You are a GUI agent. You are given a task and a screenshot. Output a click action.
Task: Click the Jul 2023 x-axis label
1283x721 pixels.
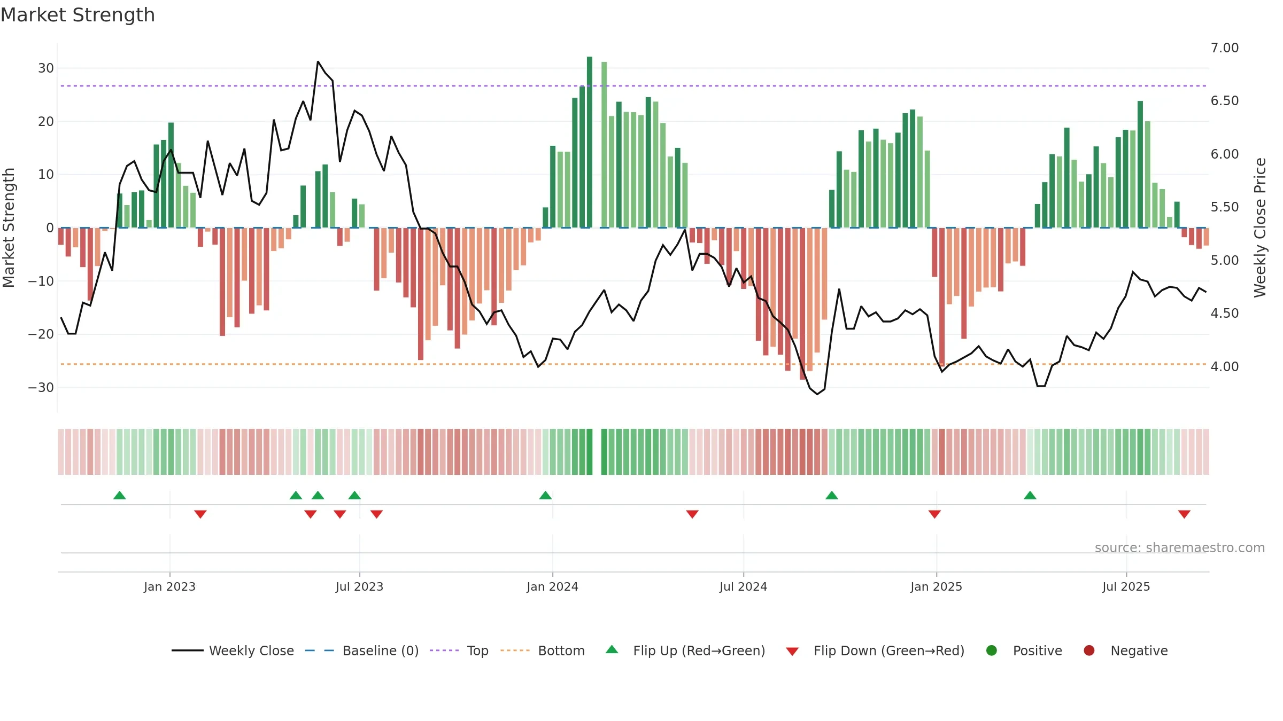pos(359,587)
